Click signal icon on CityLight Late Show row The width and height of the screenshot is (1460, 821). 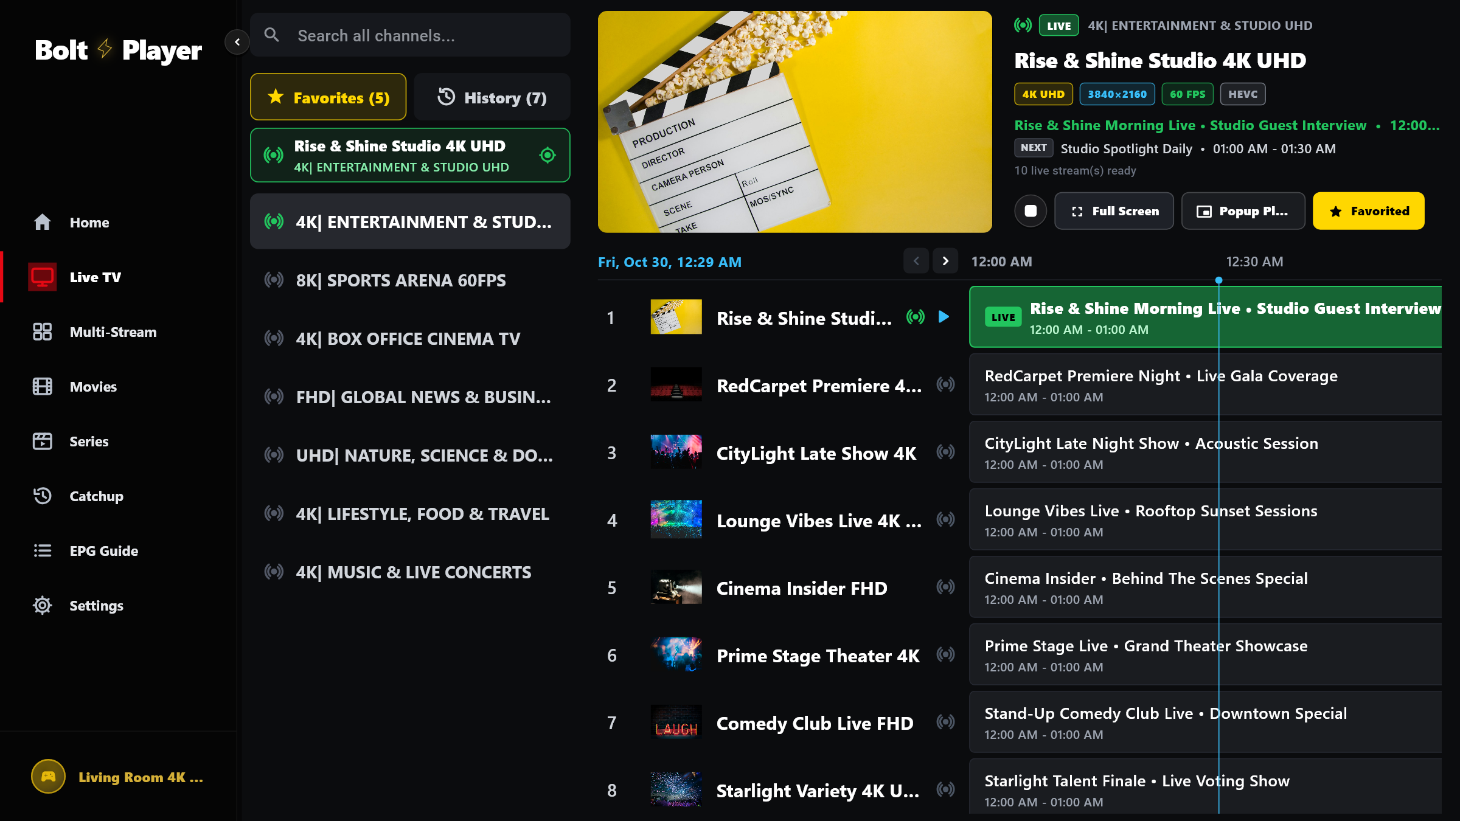pyautogui.click(x=945, y=452)
